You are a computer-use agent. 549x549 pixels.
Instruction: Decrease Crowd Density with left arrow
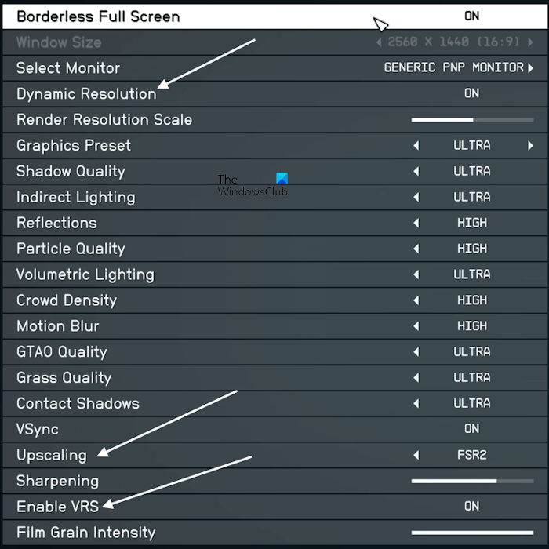coord(416,300)
